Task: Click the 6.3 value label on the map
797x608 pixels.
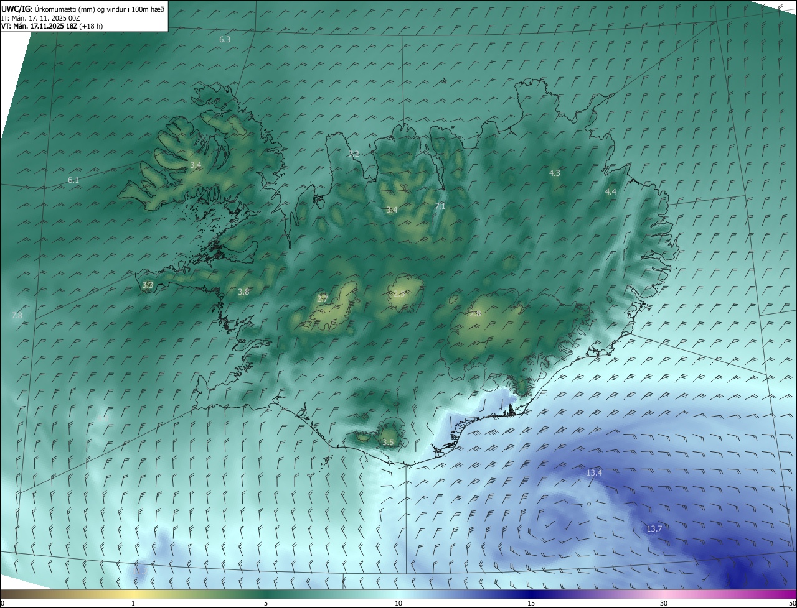Action: point(225,39)
